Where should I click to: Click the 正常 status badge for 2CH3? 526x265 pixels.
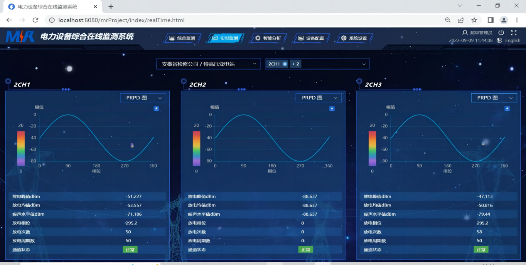tap(481, 249)
